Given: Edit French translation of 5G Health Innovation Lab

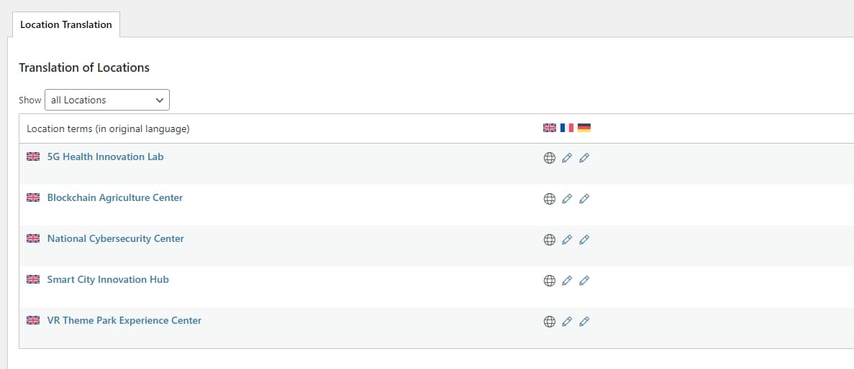Looking at the screenshot, I should 567,158.
